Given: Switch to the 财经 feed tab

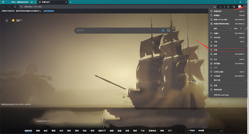Looking at the screenshot, I should 69,131.
